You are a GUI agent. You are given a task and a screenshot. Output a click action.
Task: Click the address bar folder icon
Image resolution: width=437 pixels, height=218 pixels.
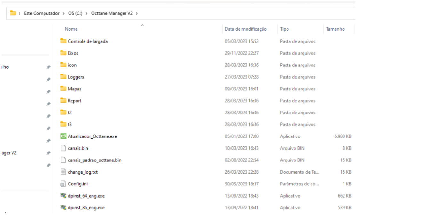(13, 13)
